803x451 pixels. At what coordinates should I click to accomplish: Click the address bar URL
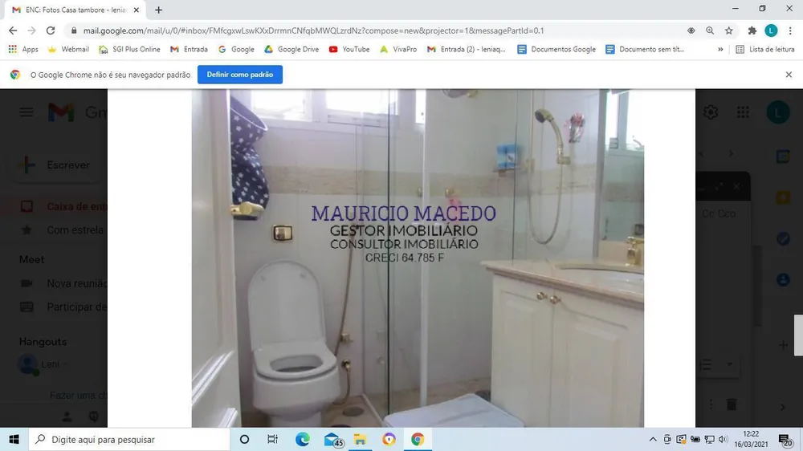click(x=313, y=30)
